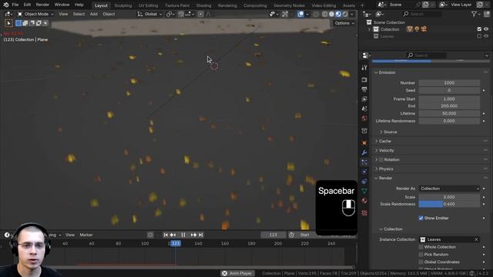
Task: Open the Modifiers wrench tab icon
Action: tap(364, 152)
